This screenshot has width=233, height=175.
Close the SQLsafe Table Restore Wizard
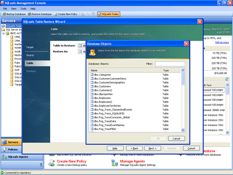200,22
